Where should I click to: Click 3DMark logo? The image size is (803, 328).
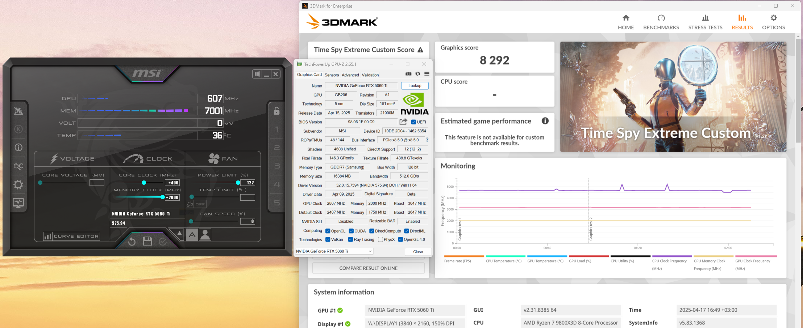tap(342, 21)
